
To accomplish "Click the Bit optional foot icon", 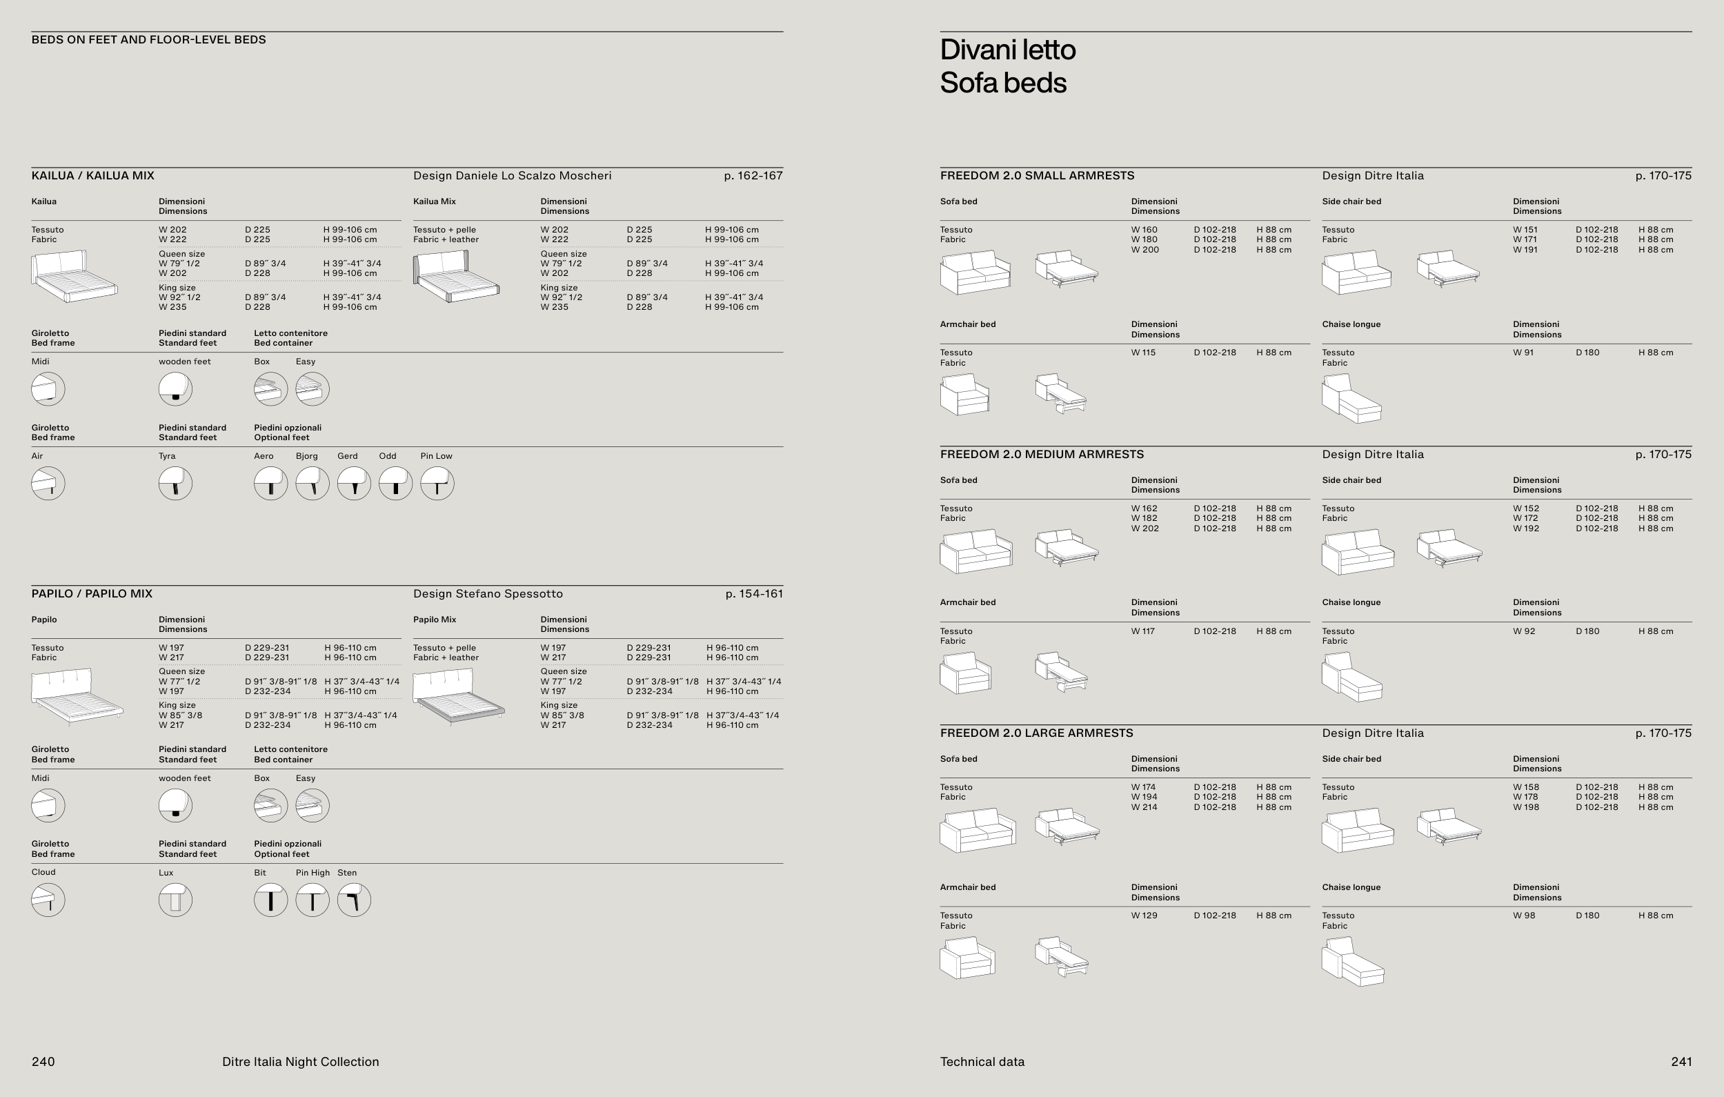I will [270, 900].
